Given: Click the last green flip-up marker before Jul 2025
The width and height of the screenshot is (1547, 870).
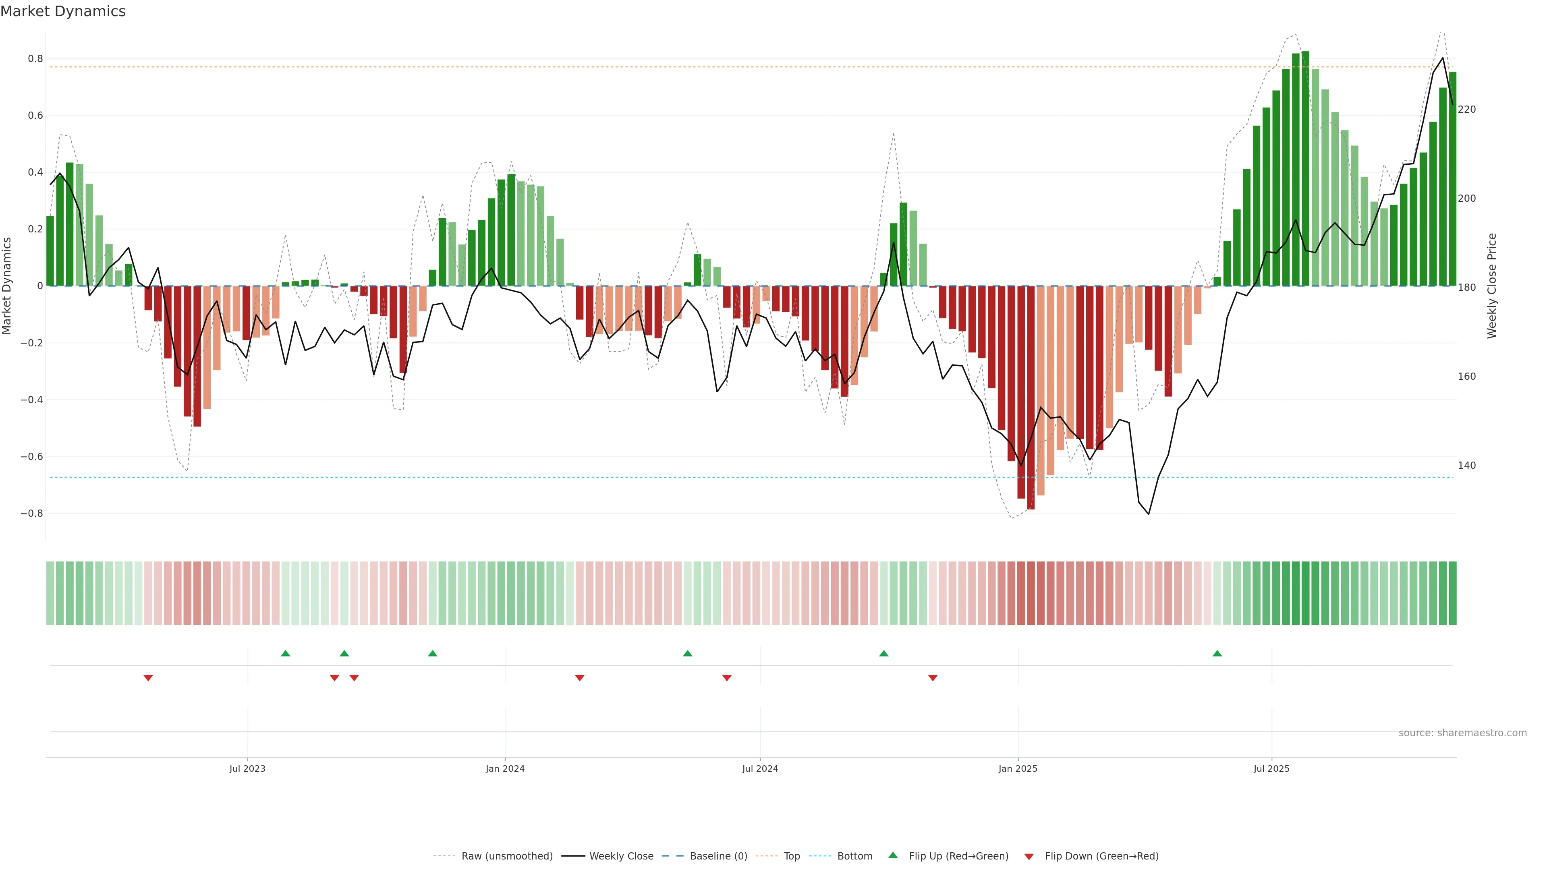Looking at the screenshot, I should tap(1217, 653).
